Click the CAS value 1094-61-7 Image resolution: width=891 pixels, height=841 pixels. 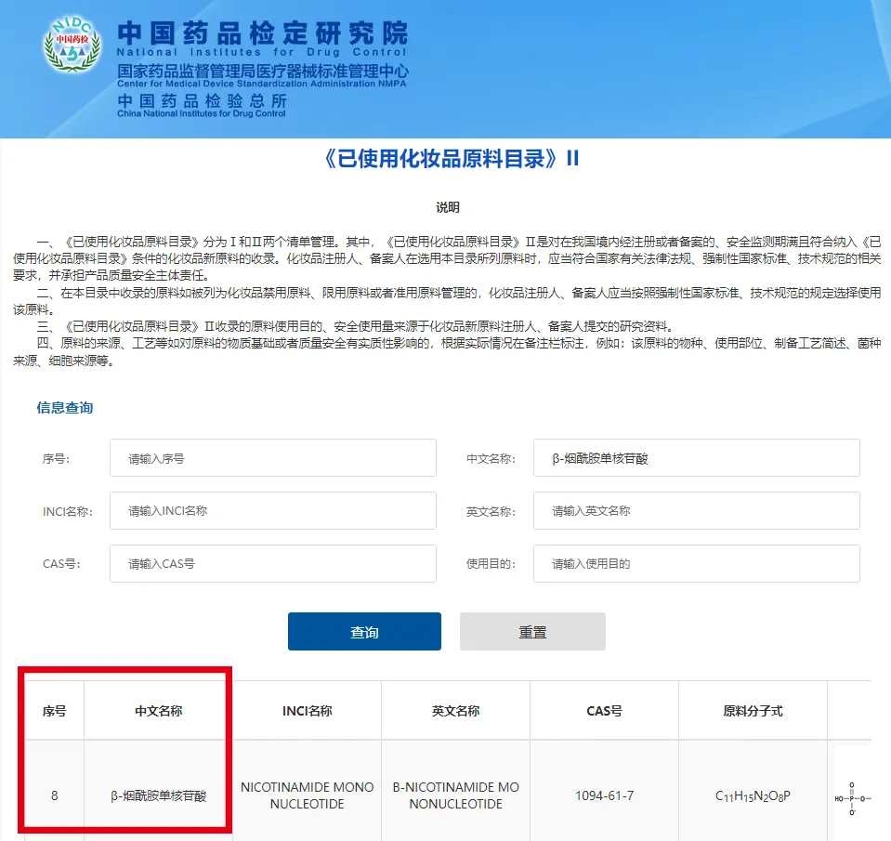pyautogui.click(x=604, y=795)
